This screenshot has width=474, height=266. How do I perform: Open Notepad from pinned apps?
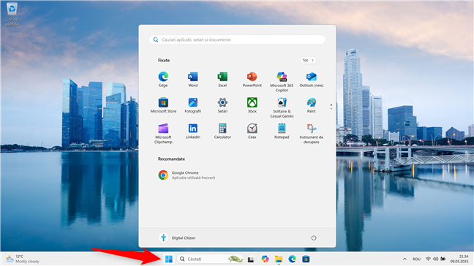click(282, 131)
